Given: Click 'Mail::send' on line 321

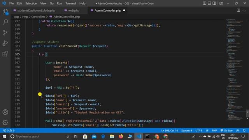Looking at the screenshot, I should coord(54,121).
